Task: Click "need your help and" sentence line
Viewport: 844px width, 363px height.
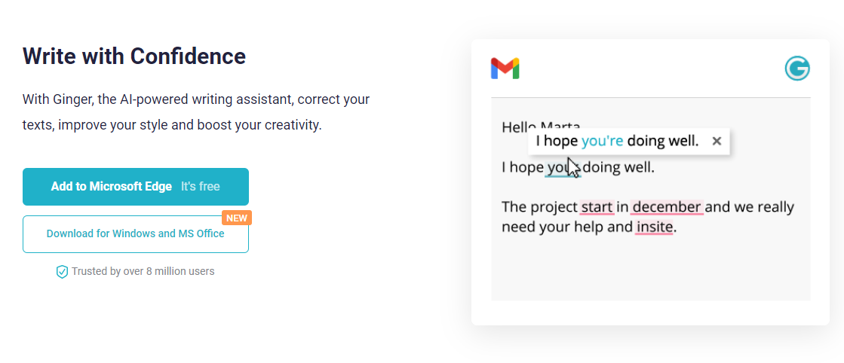Action: [566, 227]
